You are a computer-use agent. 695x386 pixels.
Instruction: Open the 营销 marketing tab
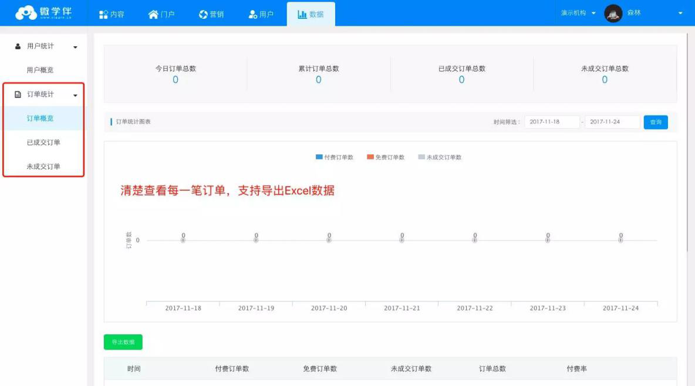211,14
